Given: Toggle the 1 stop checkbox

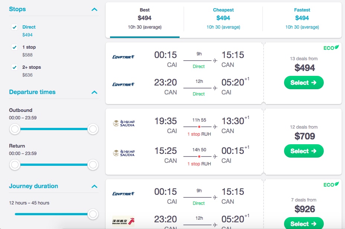Looking at the screenshot, I should click(x=14, y=47).
